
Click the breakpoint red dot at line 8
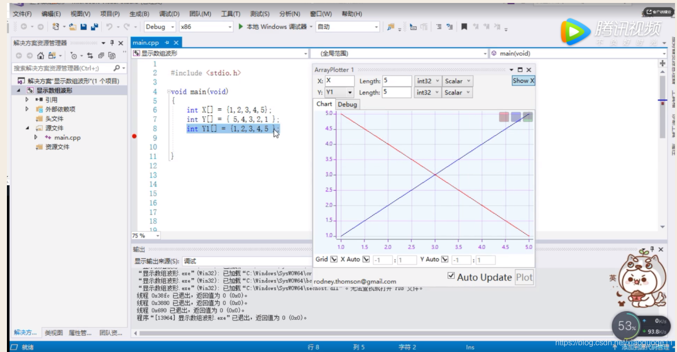coord(134,136)
